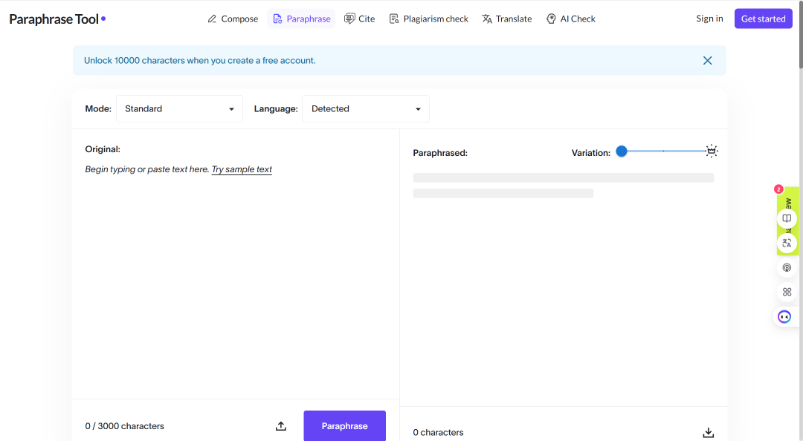Image resolution: width=803 pixels, height=441 pixels.
Task: Switch to the Translate tab
Action: [507, 19]
